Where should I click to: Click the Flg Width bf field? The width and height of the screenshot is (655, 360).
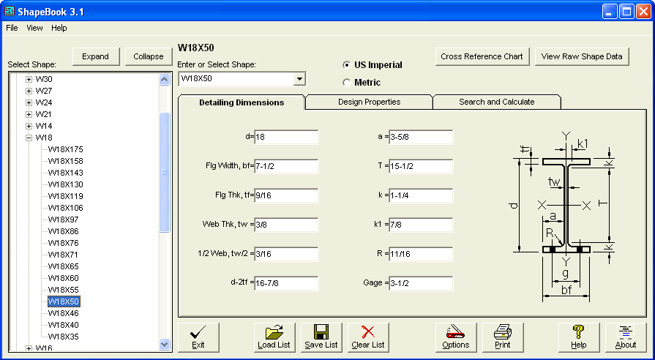coord(286,166)
